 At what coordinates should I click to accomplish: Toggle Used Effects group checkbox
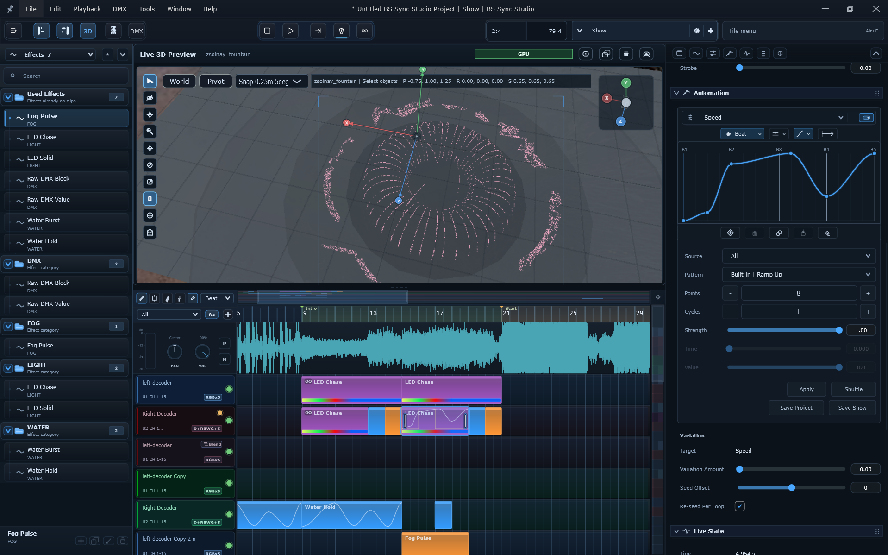point(8,97)
